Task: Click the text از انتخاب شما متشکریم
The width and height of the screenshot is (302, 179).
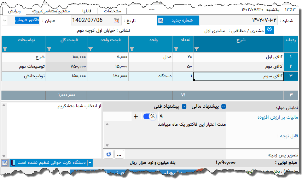Action: (79, 106)
